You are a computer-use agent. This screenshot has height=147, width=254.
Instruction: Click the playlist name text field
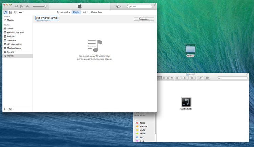47,18
